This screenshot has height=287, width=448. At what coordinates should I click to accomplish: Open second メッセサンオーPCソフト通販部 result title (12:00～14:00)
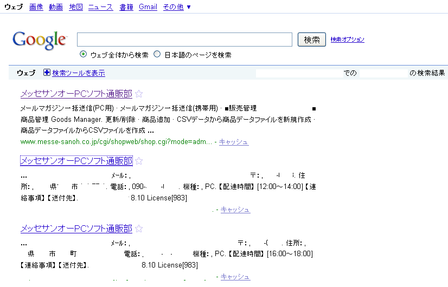click(x=76, y=161)
